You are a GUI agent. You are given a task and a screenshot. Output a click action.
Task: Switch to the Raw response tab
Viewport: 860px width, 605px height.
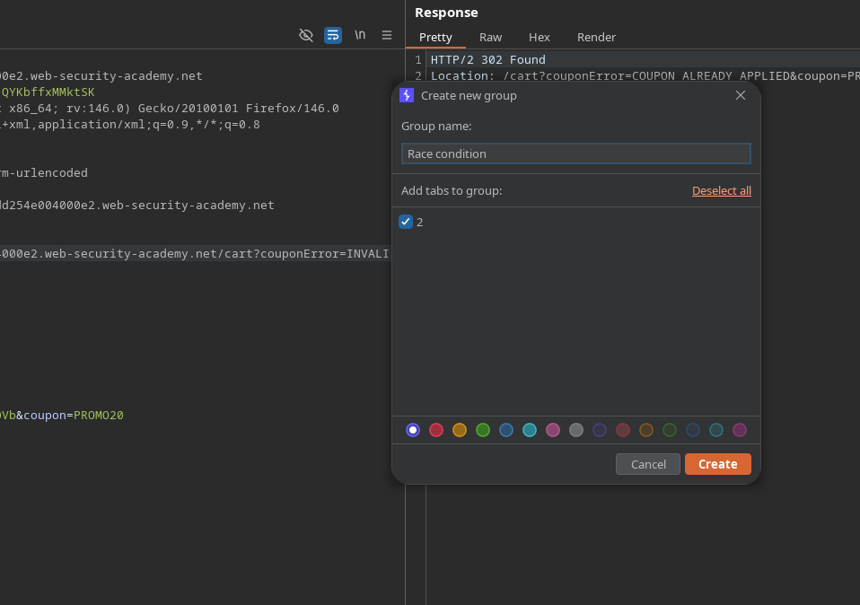tap(490, 37)
